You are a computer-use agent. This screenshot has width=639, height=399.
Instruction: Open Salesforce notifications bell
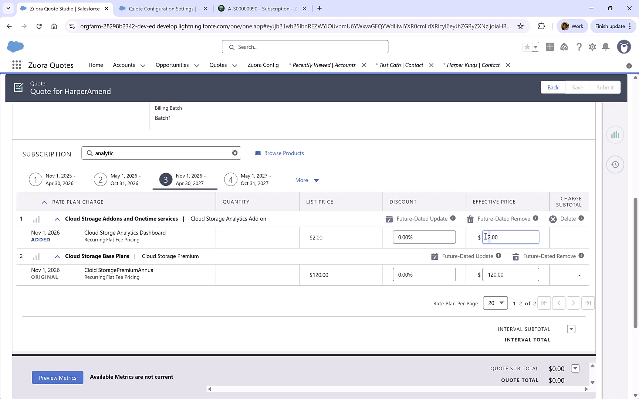coord(605,47)
